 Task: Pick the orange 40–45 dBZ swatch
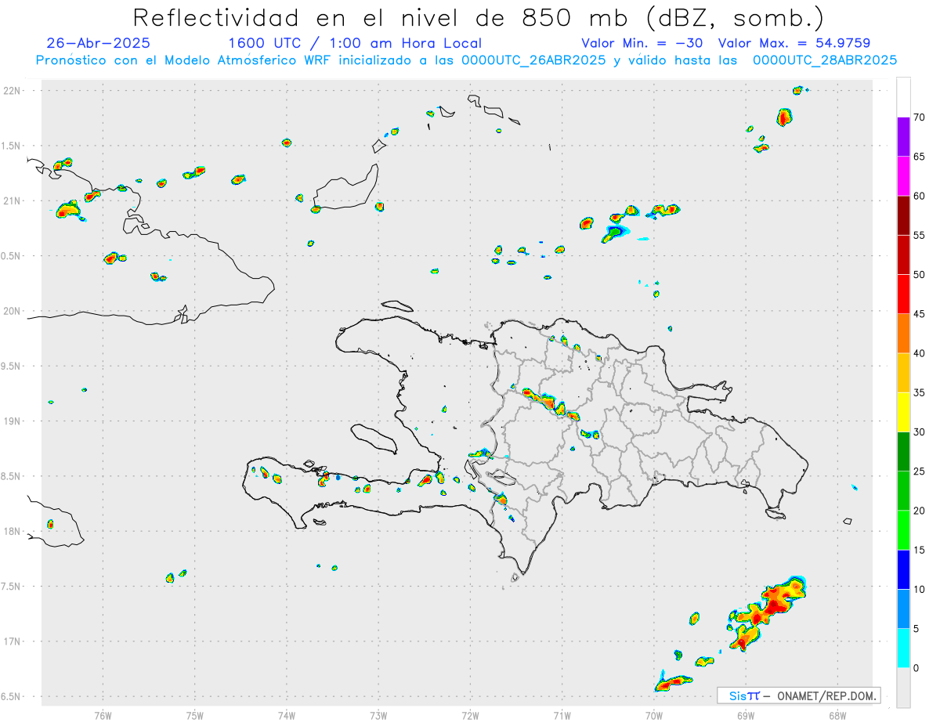click(903, 334)
